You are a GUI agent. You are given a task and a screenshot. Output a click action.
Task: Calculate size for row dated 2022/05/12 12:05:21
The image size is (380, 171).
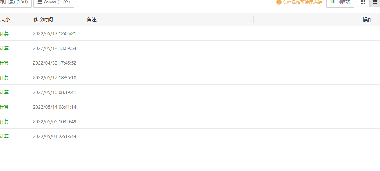[4, 34]
